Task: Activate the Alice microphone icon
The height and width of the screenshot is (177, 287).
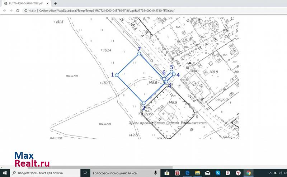Action: coord(156,173)
